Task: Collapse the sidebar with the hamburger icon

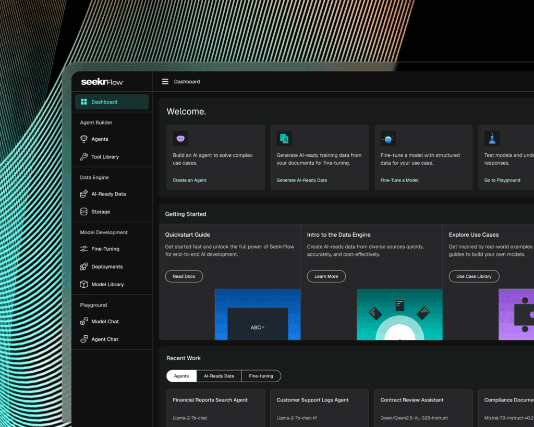Action: (165, 81)
